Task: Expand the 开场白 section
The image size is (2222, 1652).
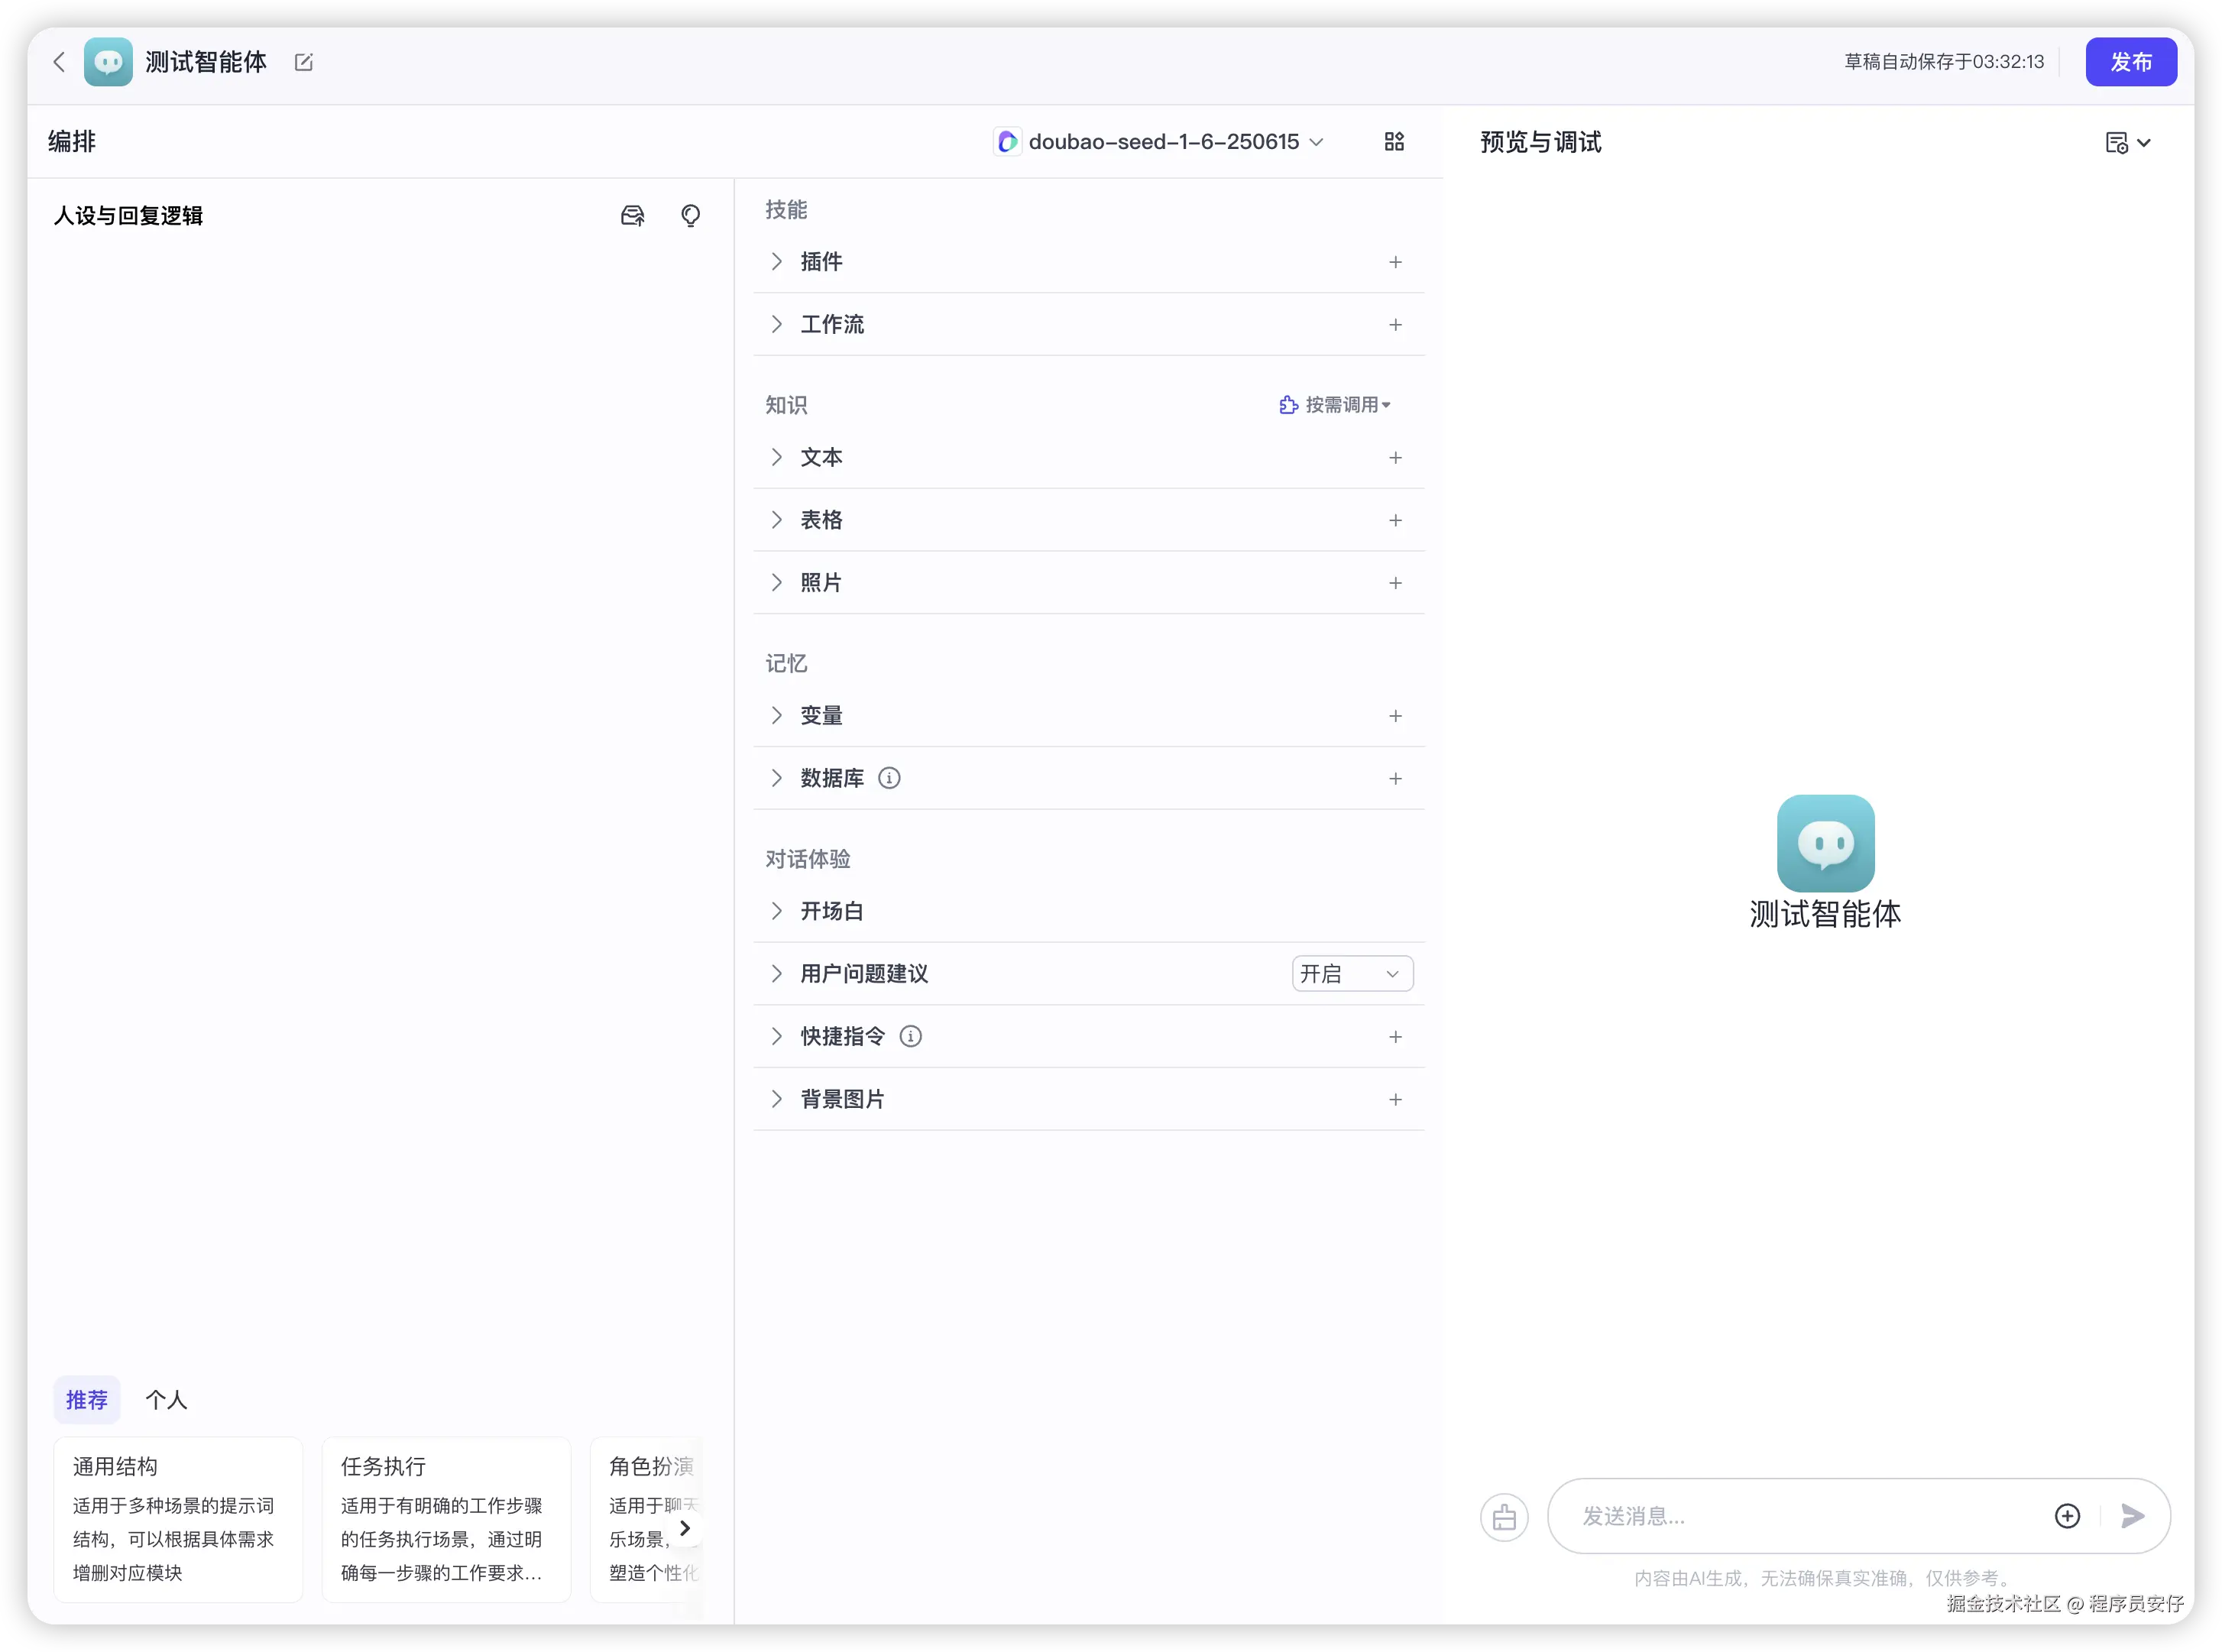Action: (777, 911)
